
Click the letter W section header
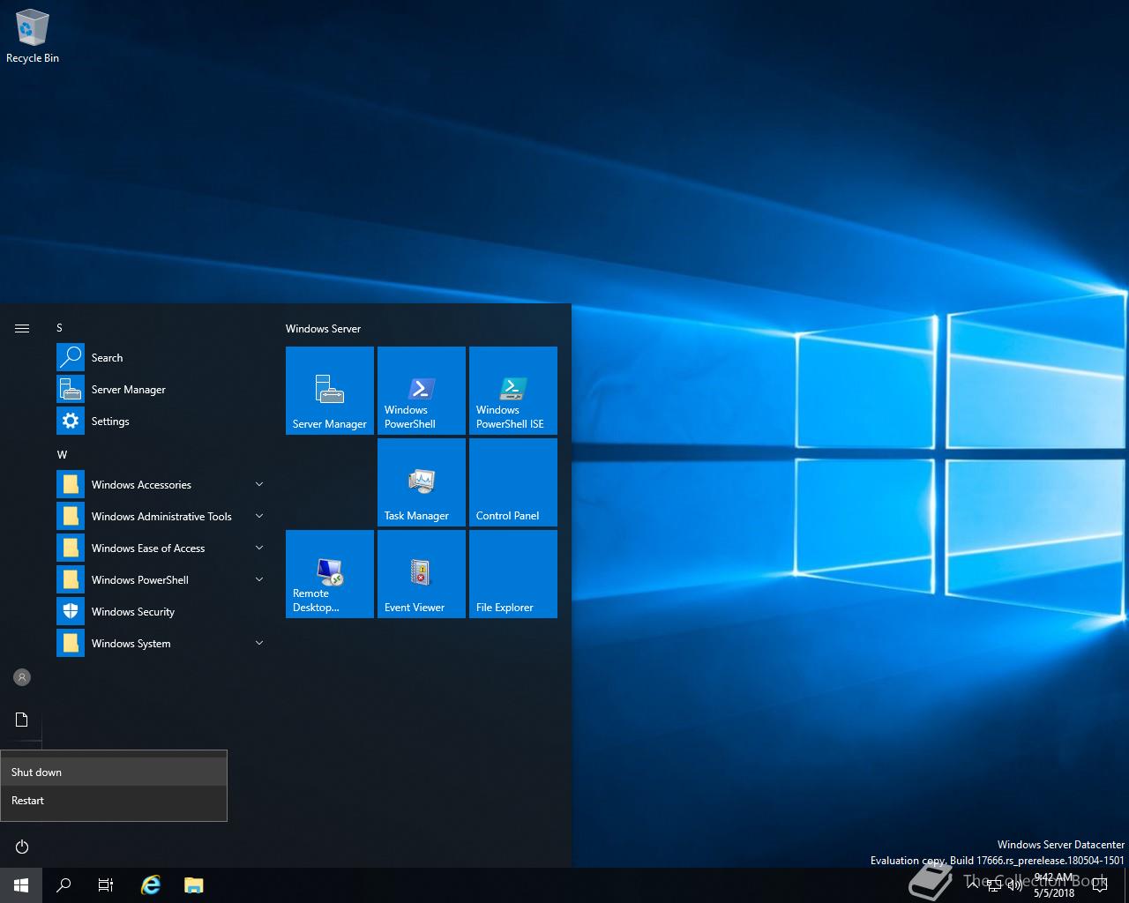coord(62,454)
